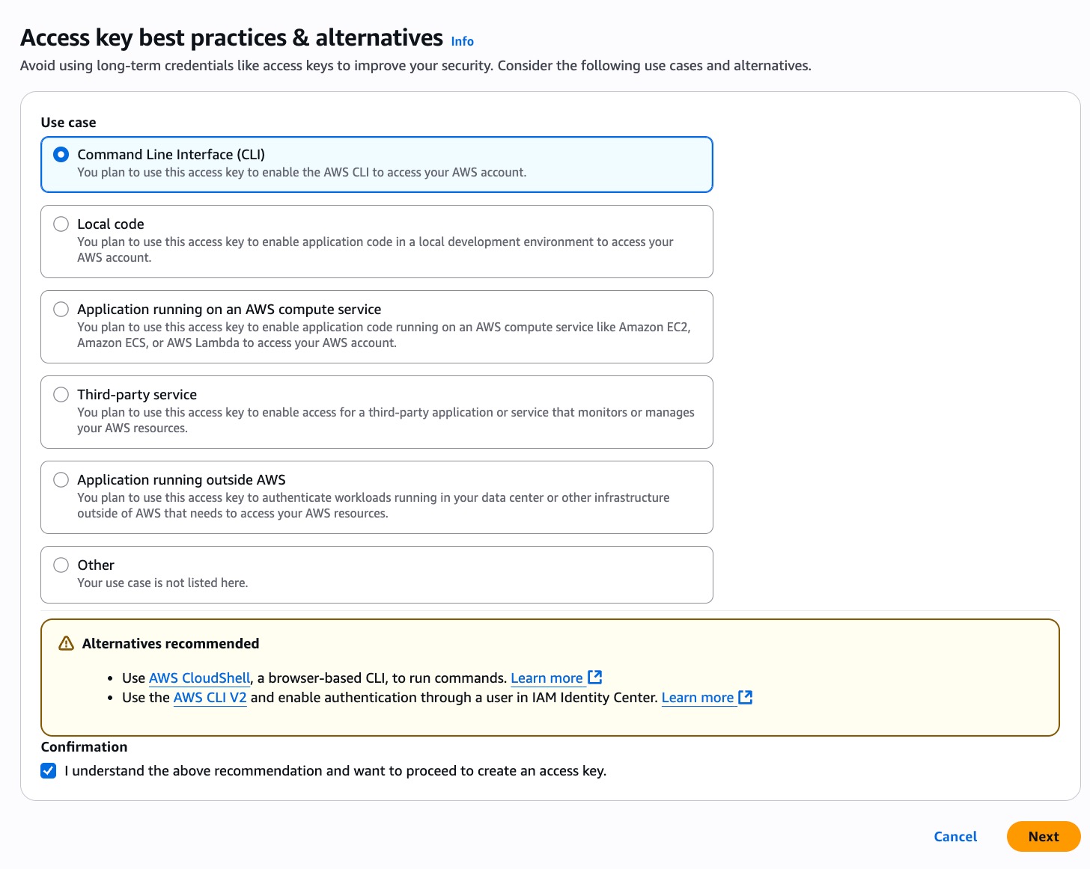
Task: Click the Local code option card body
Action: [x=376, y=249]
